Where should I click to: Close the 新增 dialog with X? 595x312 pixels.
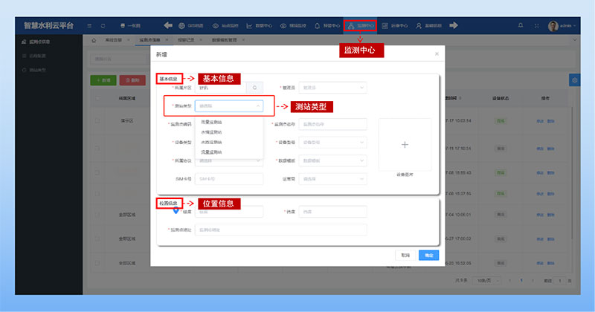(437, 54)
